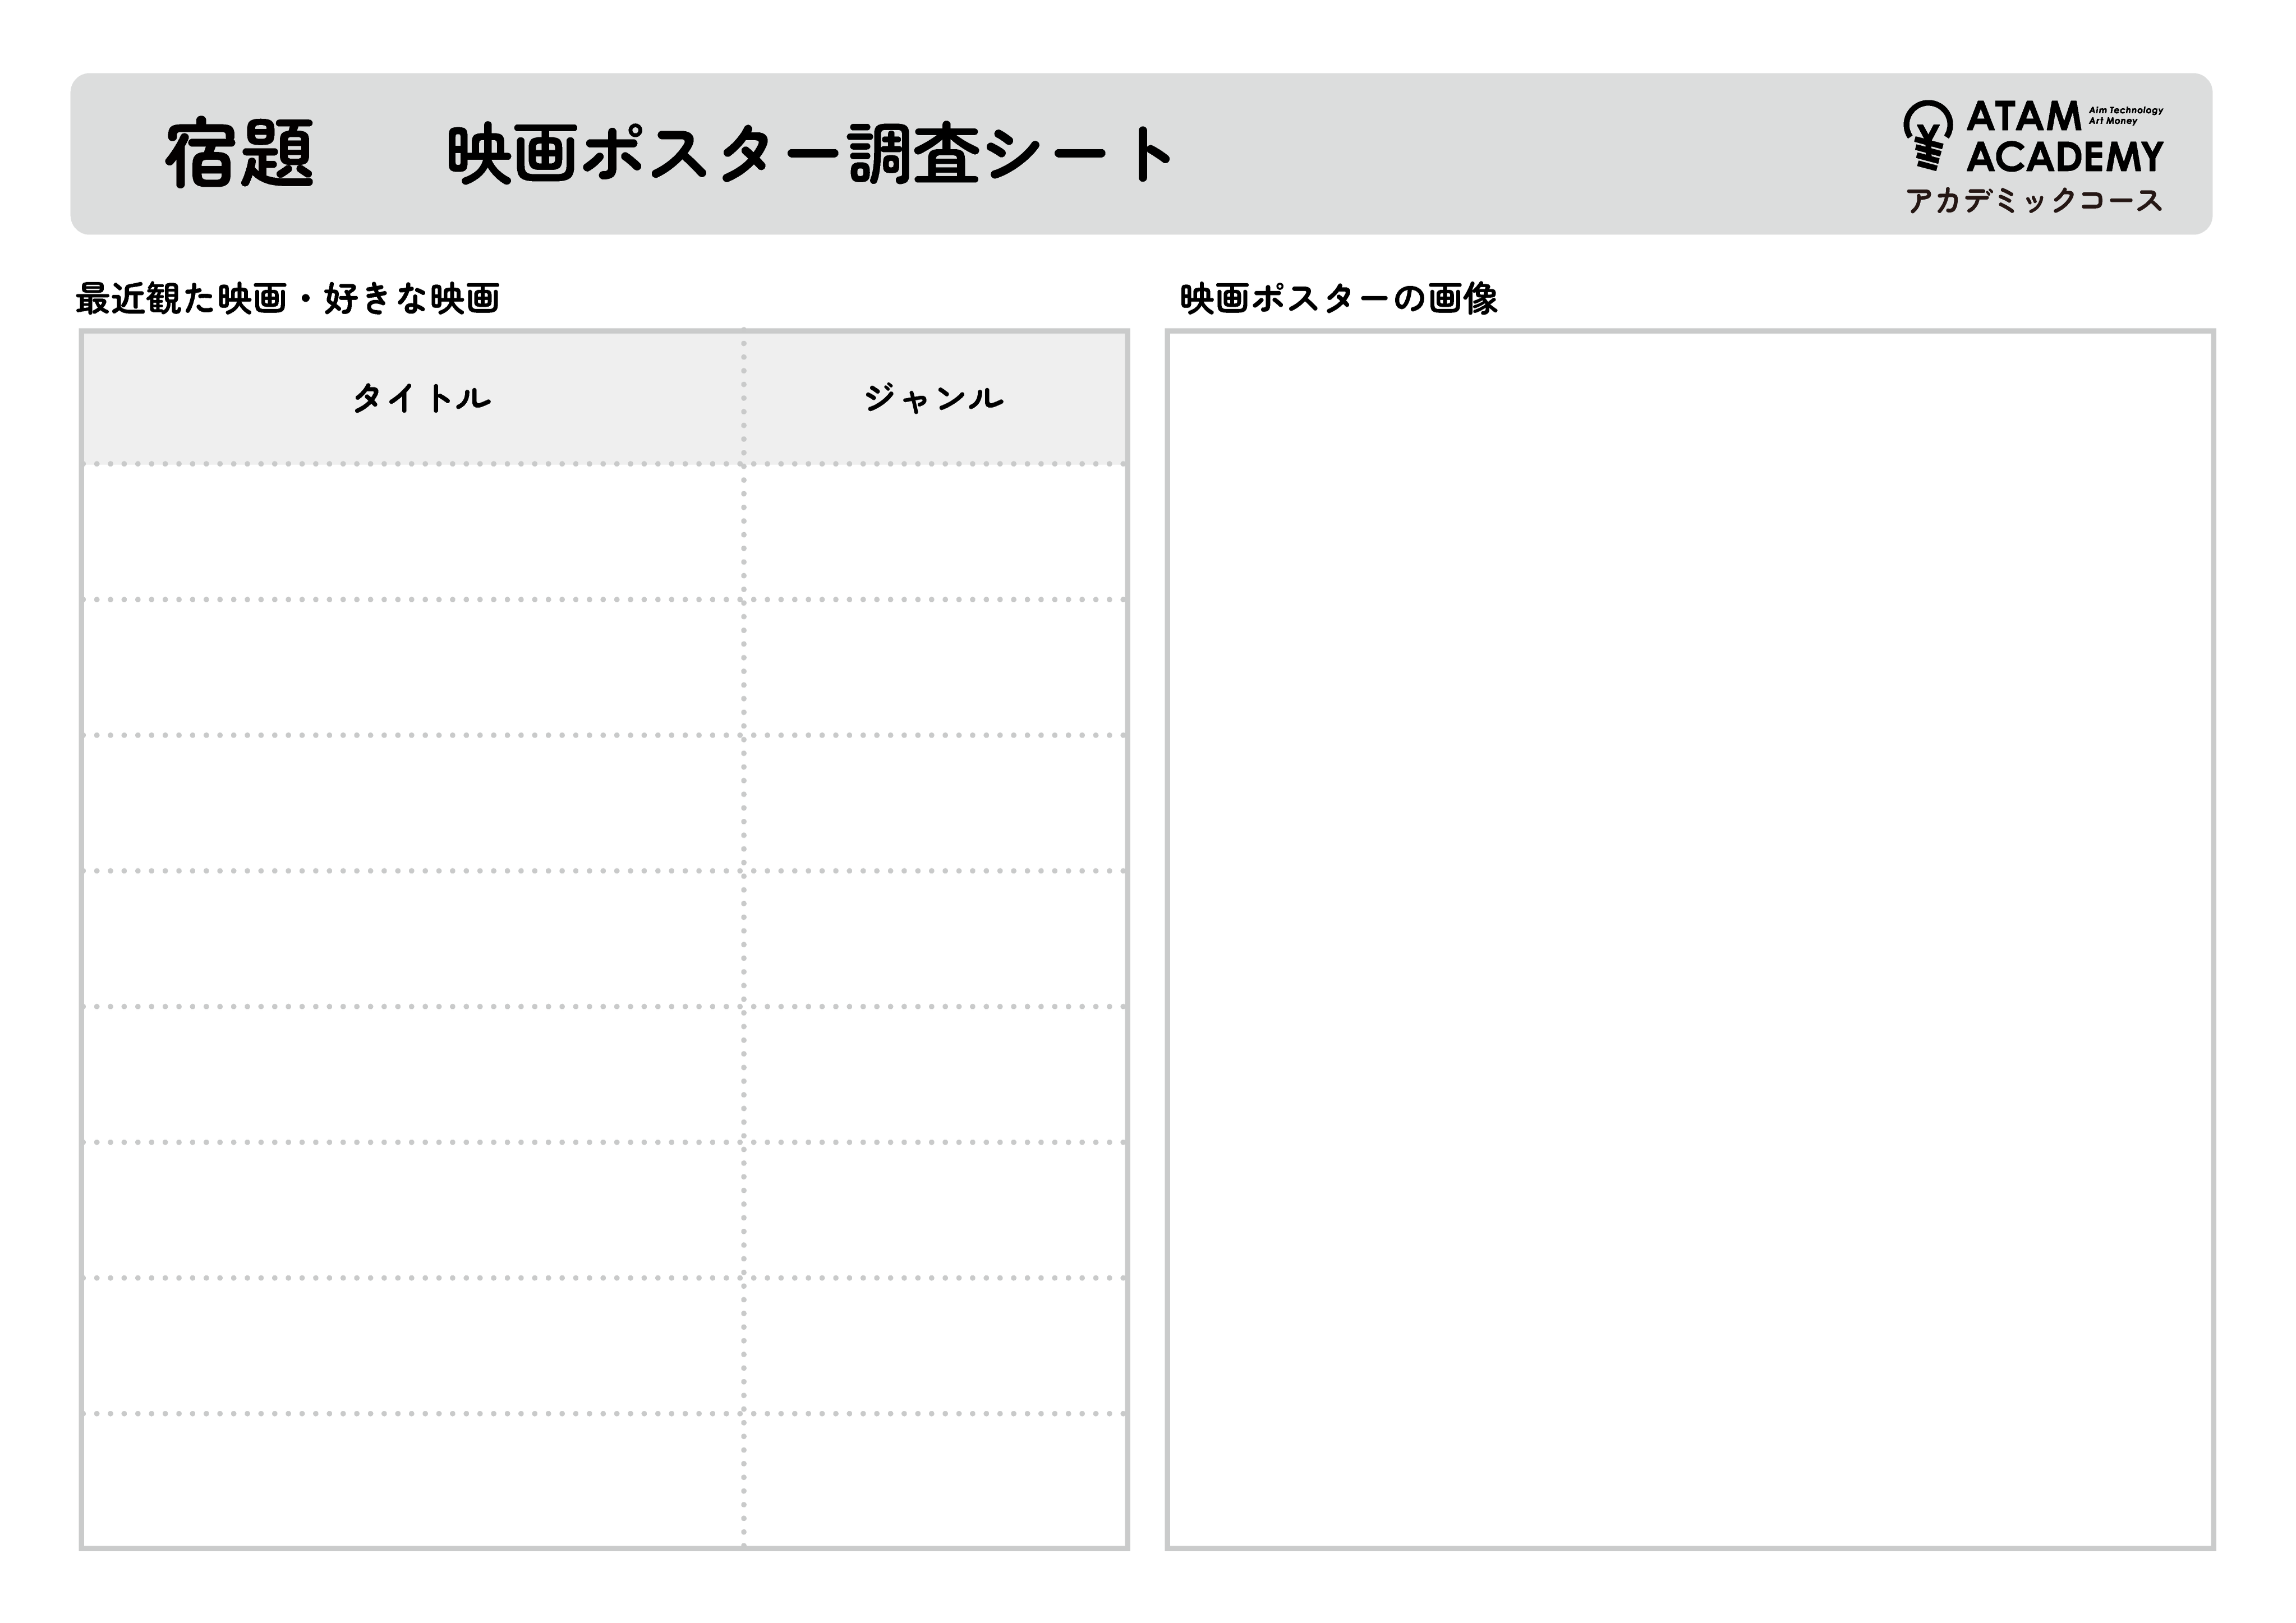Click the アカデミックコース label
2296x1623 pixels.
tap(2034, 201)
